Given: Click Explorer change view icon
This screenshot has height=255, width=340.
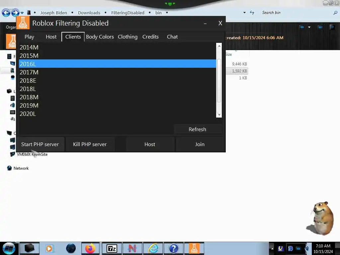Looking at the screenshot, I should 302,27.
